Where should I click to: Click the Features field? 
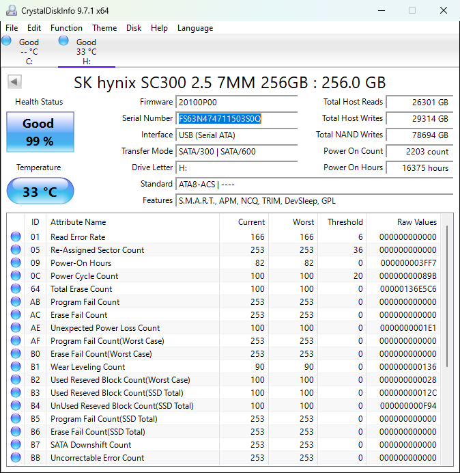(314, 200)
